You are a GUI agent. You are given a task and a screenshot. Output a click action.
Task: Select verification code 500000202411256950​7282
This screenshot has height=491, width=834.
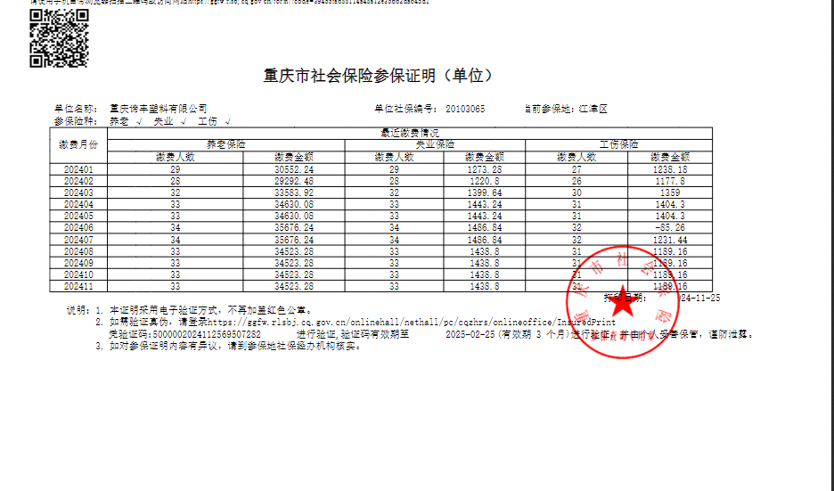tap(207, 334)
